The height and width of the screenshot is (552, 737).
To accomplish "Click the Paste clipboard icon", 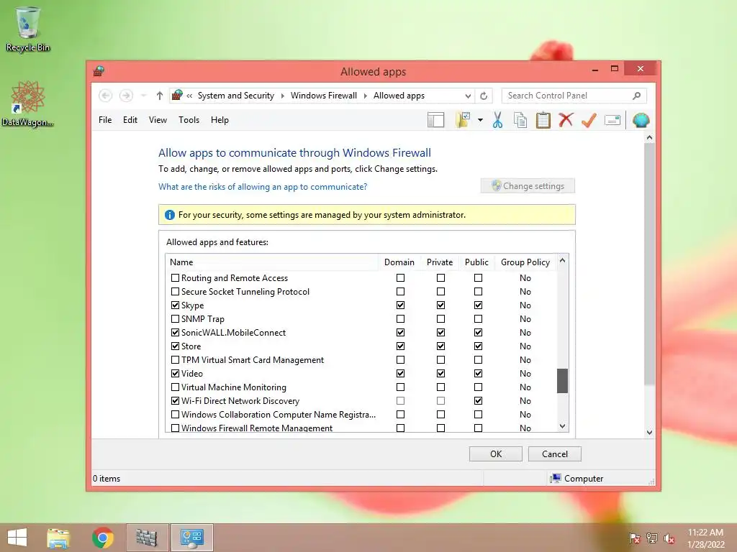I will coord(543,120).
